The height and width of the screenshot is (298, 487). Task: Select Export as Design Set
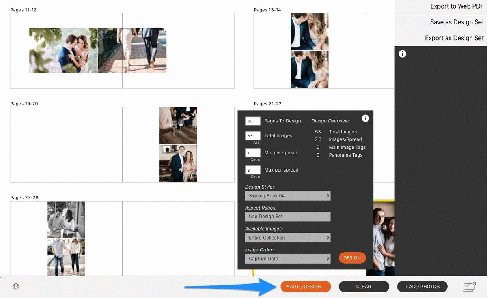pyautogui.click(x=454, y=38)
